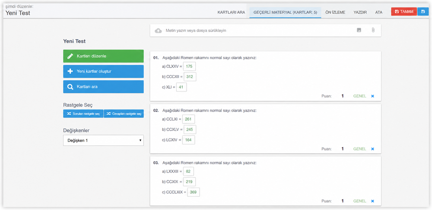Viewport: 432px width, 210px height.
Task: Click the GENEL label on question 01
Action: click(x=359, y=96)
